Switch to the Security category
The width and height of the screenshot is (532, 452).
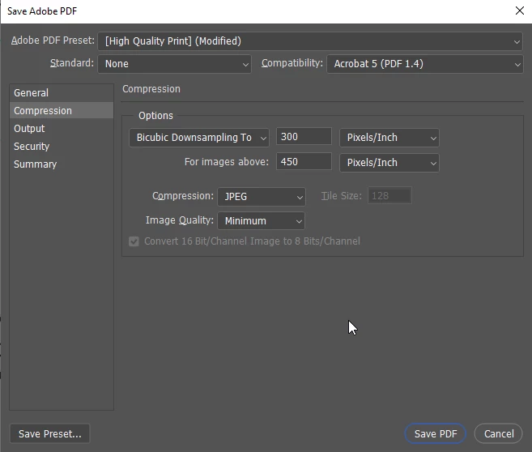coord(62,147)
